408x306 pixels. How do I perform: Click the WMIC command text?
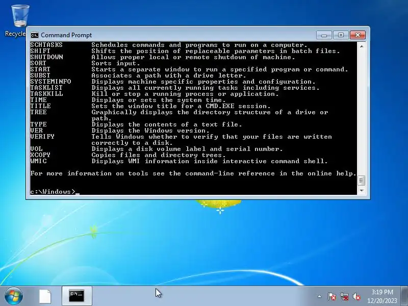click(x=38, y=161)
